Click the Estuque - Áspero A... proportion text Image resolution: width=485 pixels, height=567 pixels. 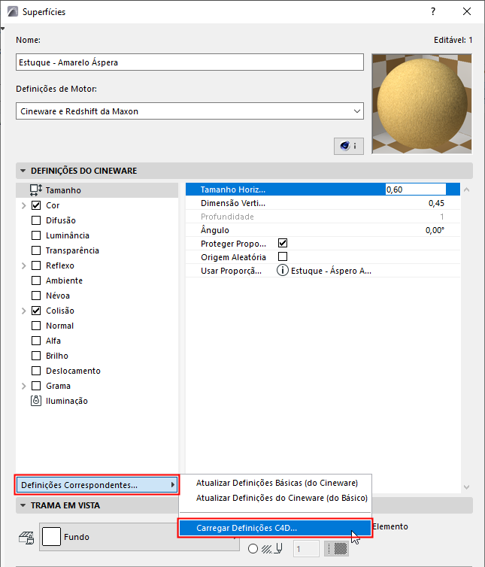[331, 271]
